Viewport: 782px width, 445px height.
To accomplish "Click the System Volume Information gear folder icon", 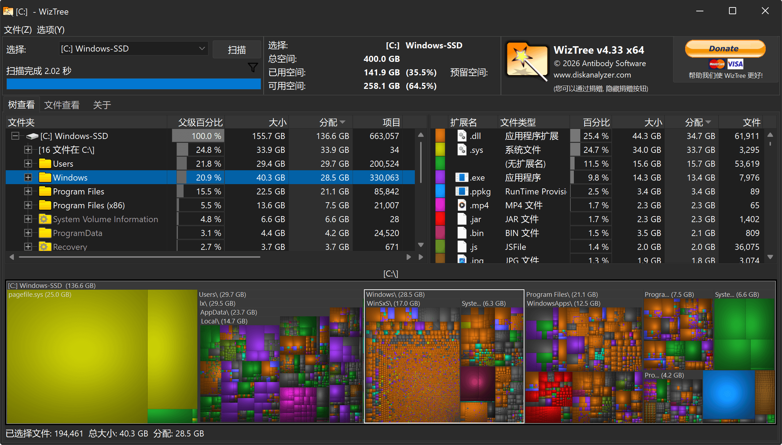I will [x=45, y=219].
